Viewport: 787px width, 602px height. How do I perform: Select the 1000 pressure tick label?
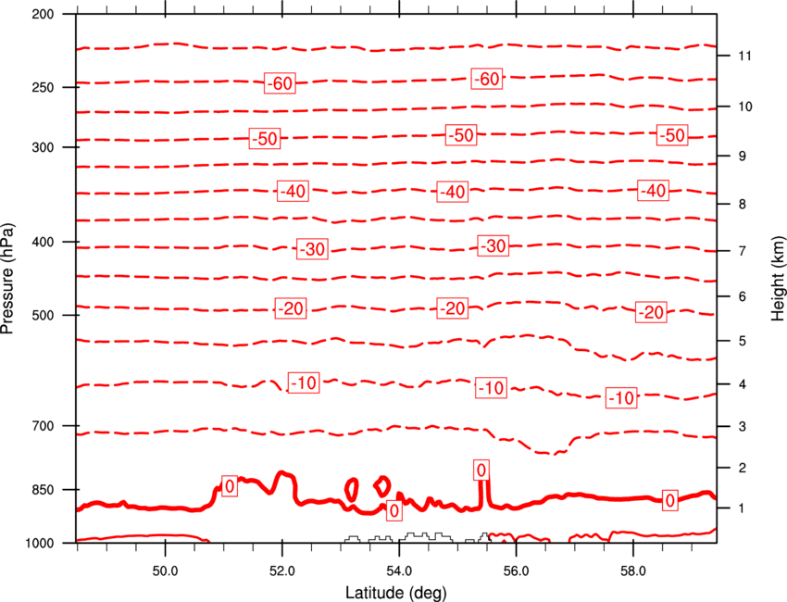tap(39, 544)
